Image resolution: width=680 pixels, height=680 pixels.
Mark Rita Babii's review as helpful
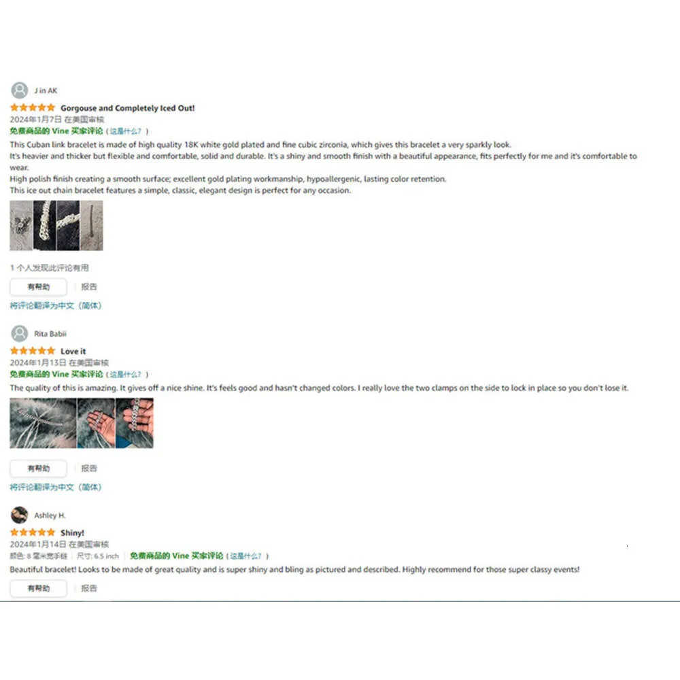pyautogui.click(x=39, y=469)
